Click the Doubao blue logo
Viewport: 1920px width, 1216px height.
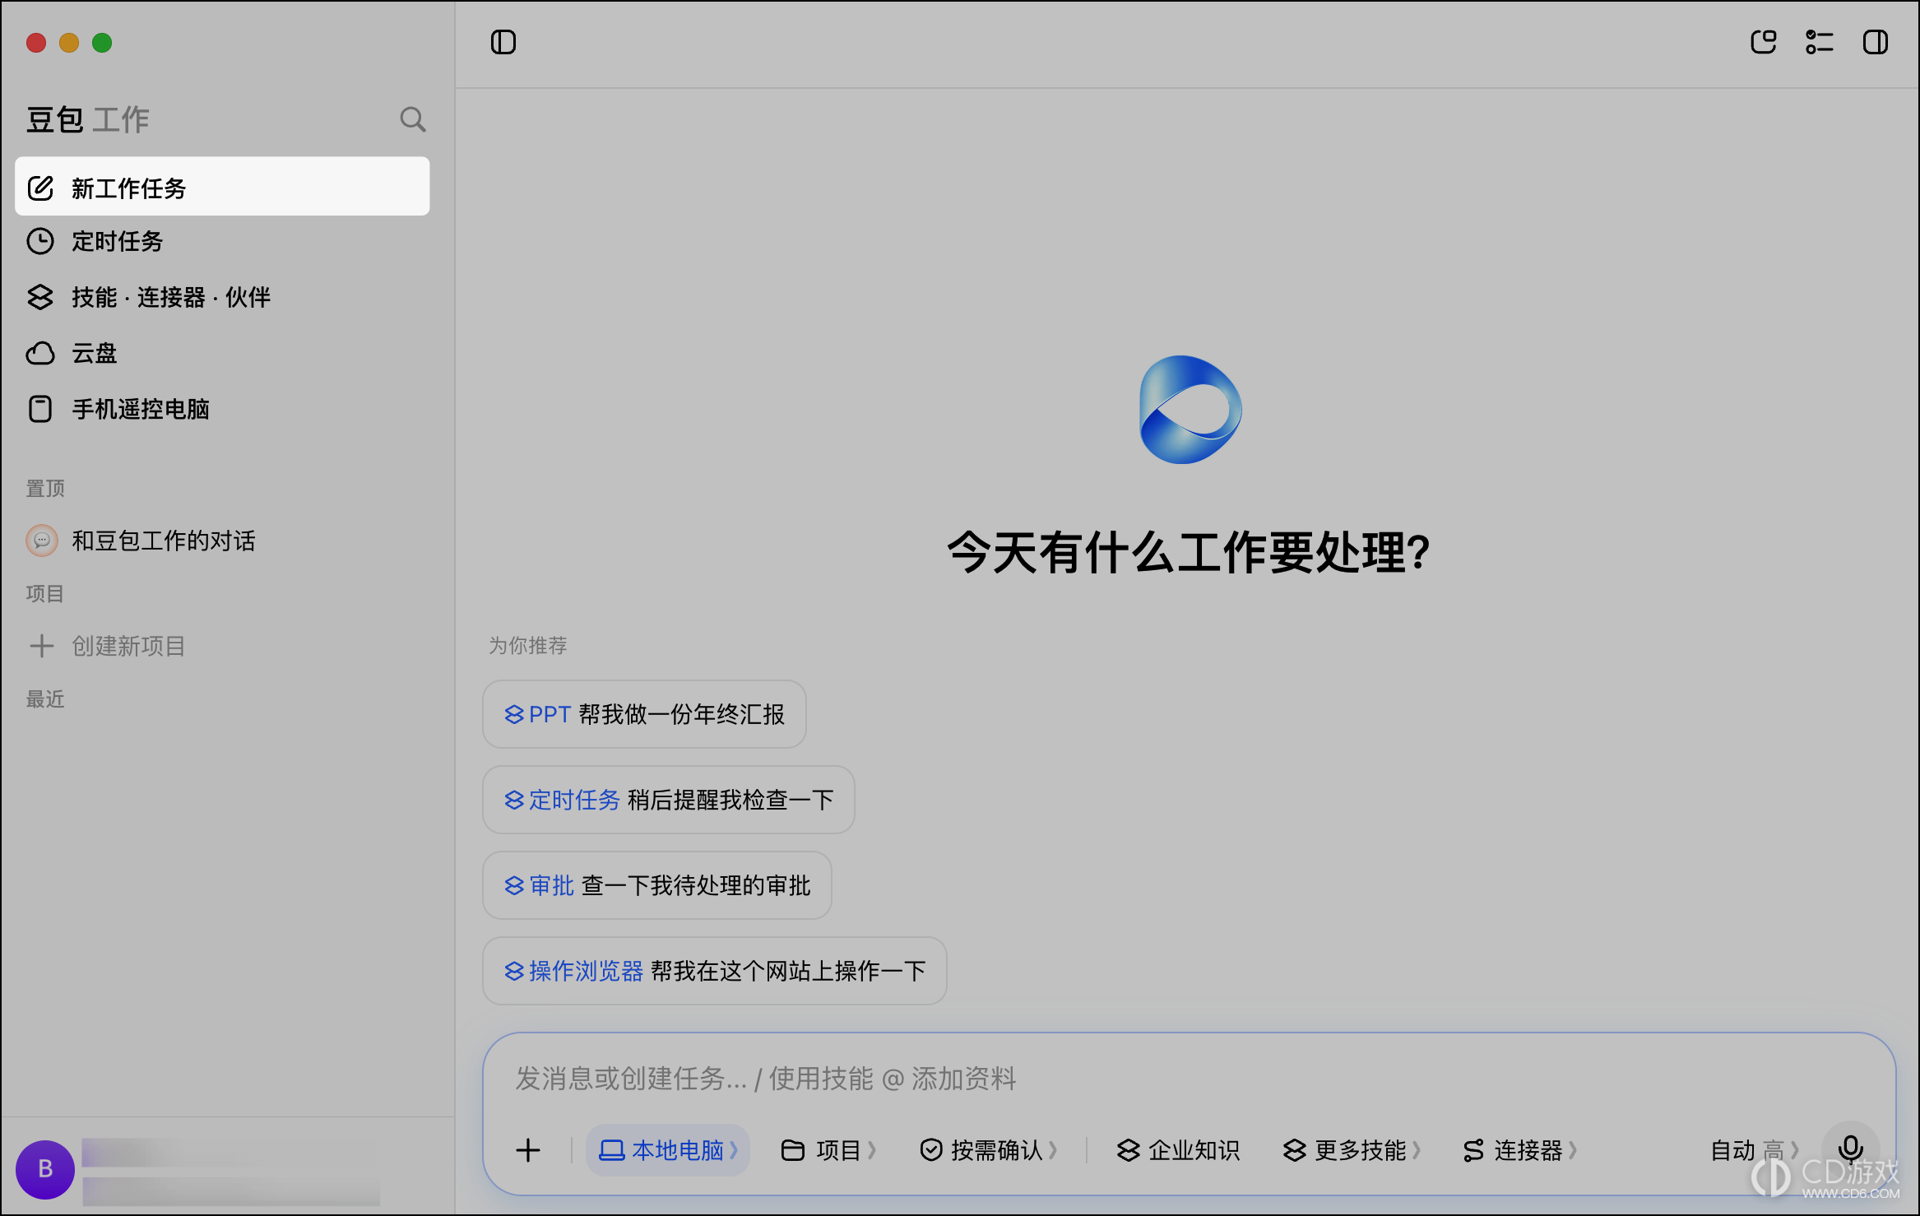coord(1190,410)
